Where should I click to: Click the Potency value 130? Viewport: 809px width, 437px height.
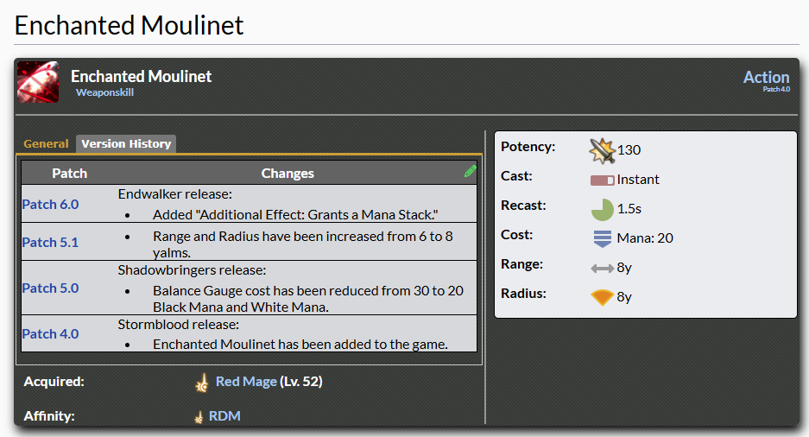point(629,150)
